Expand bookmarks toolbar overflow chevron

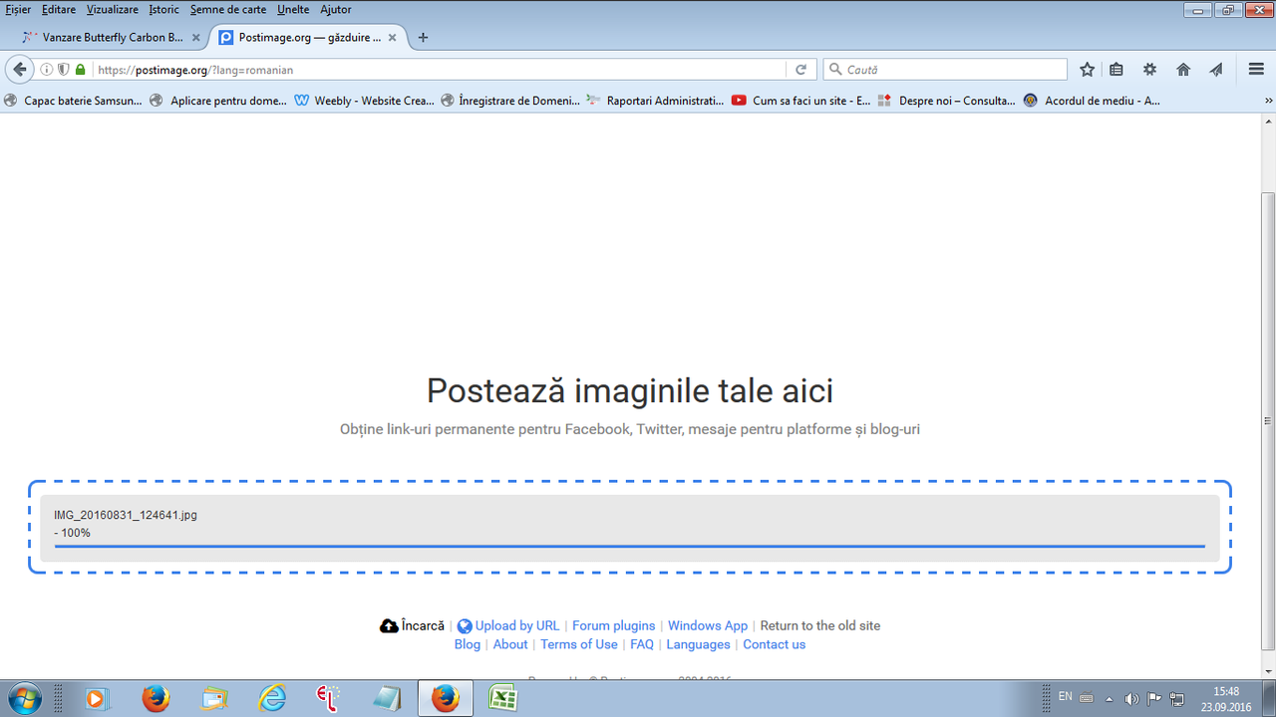[x=1269, y=101]
